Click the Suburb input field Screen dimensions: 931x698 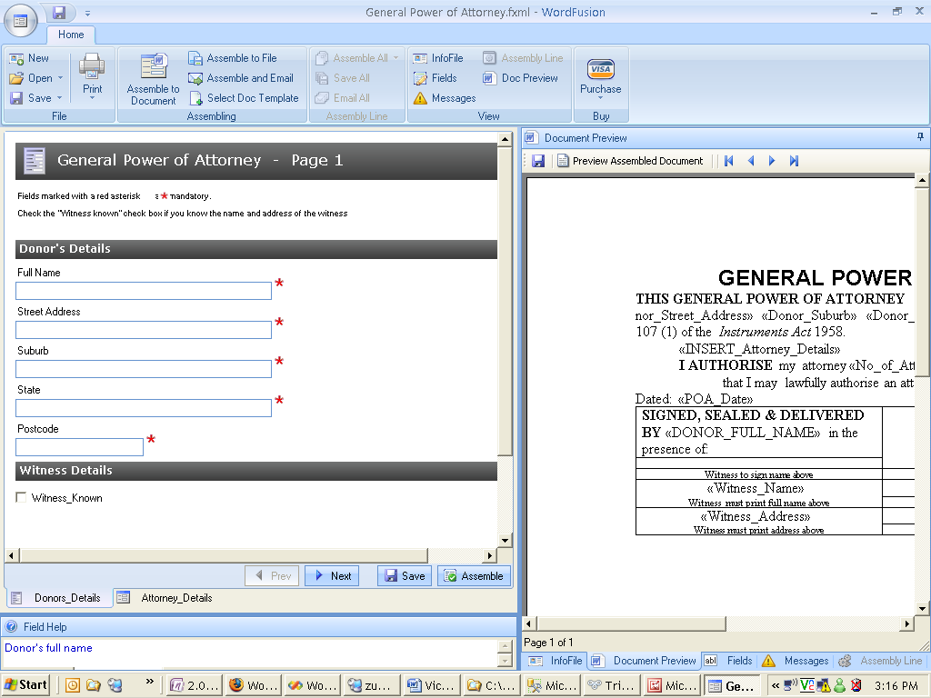pyautogui.click(x=144, y=369)
